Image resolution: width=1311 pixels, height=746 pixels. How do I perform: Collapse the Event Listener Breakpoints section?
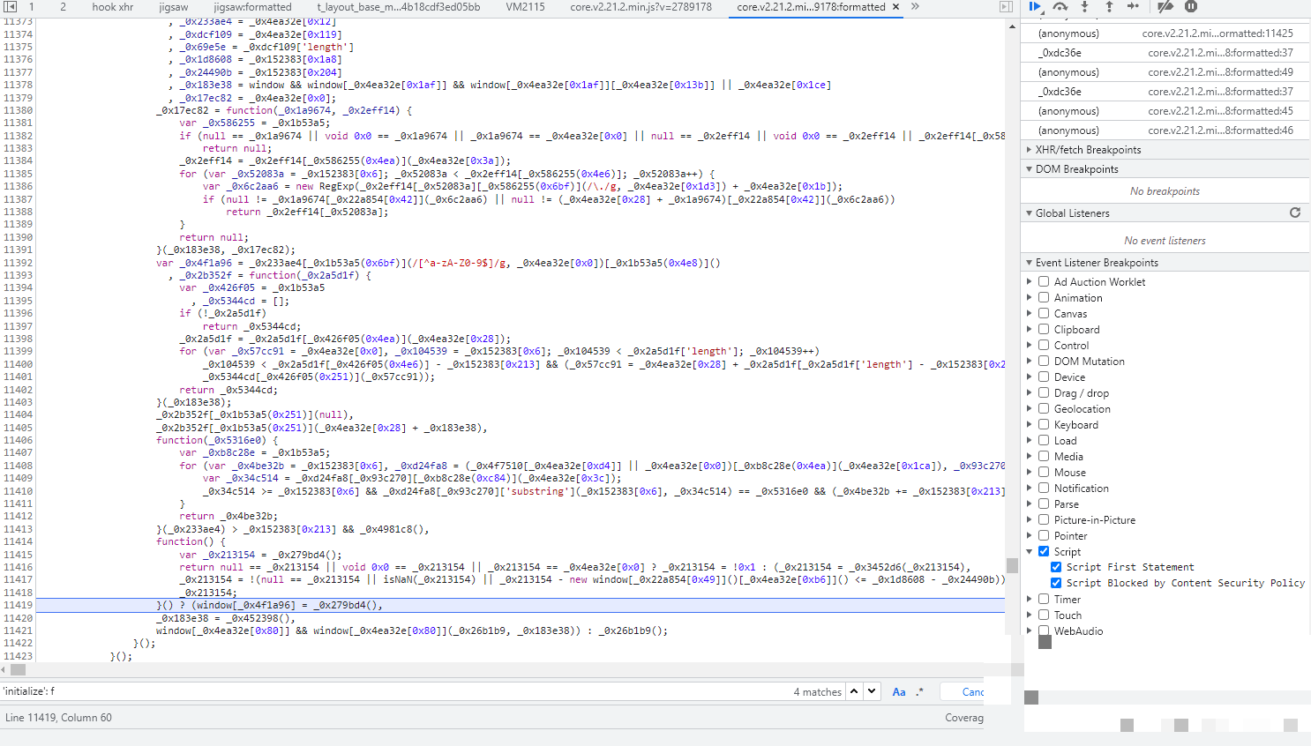(x=1097, y=263)
